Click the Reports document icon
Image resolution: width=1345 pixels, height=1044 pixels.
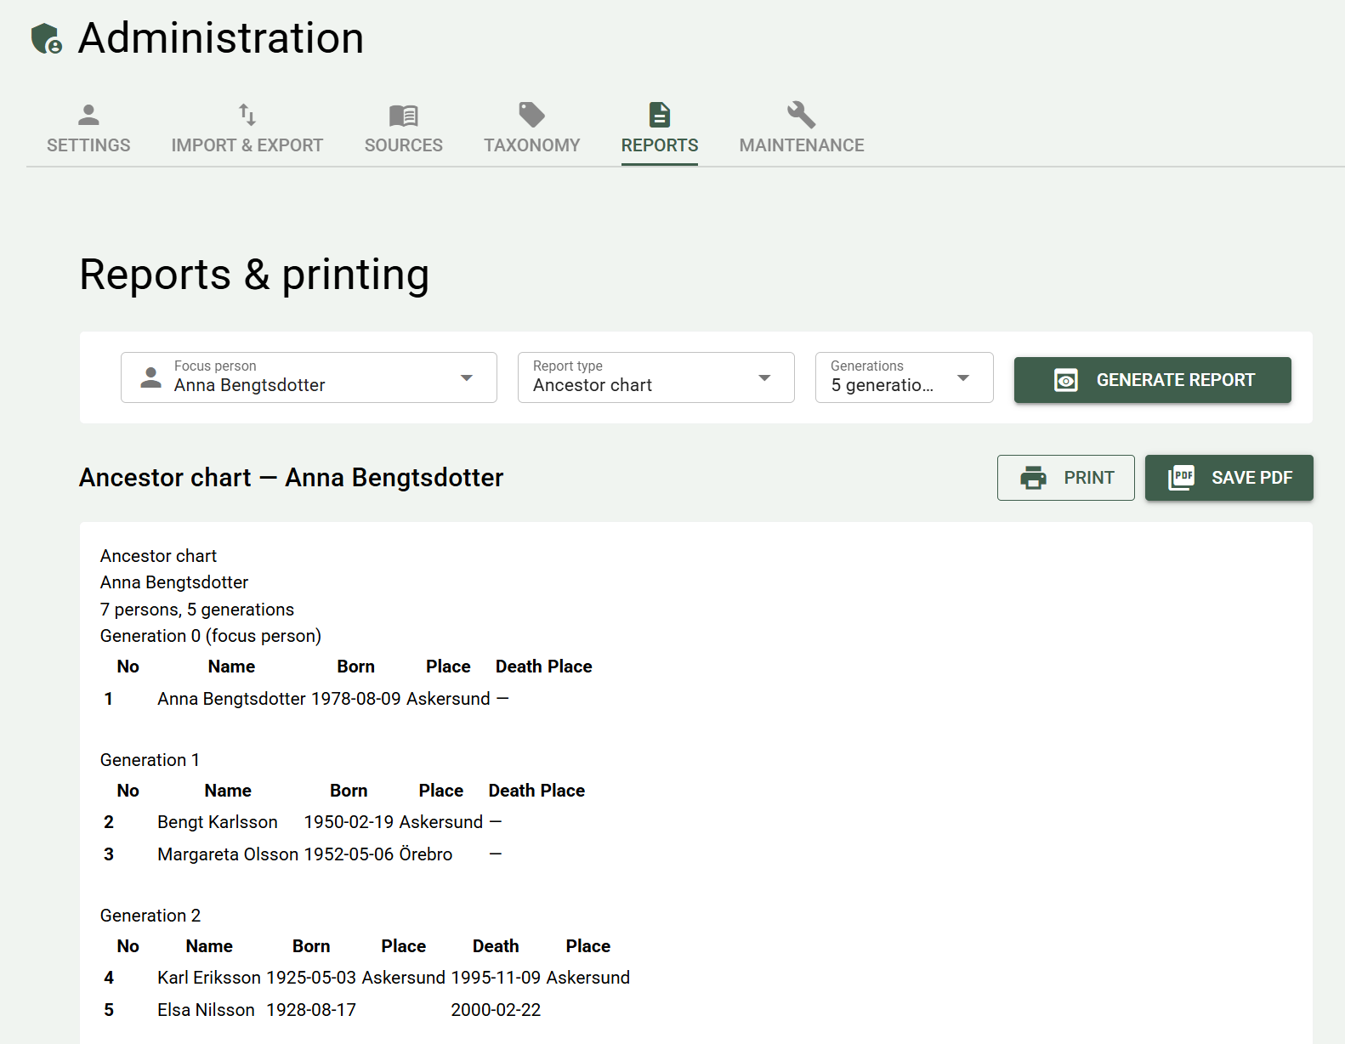coord(660,115)
